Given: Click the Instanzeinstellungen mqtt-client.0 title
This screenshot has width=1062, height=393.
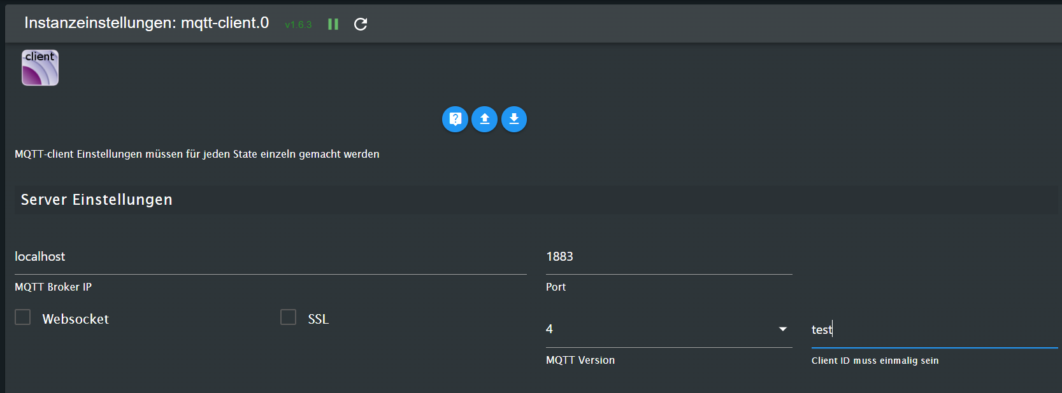Looking at the screenshot, I should click(x=147, y=23).
